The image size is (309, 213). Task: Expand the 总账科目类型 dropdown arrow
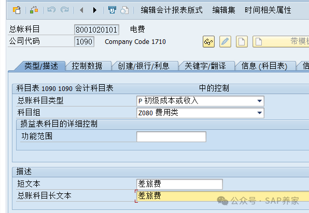click(x=260, y=101)
